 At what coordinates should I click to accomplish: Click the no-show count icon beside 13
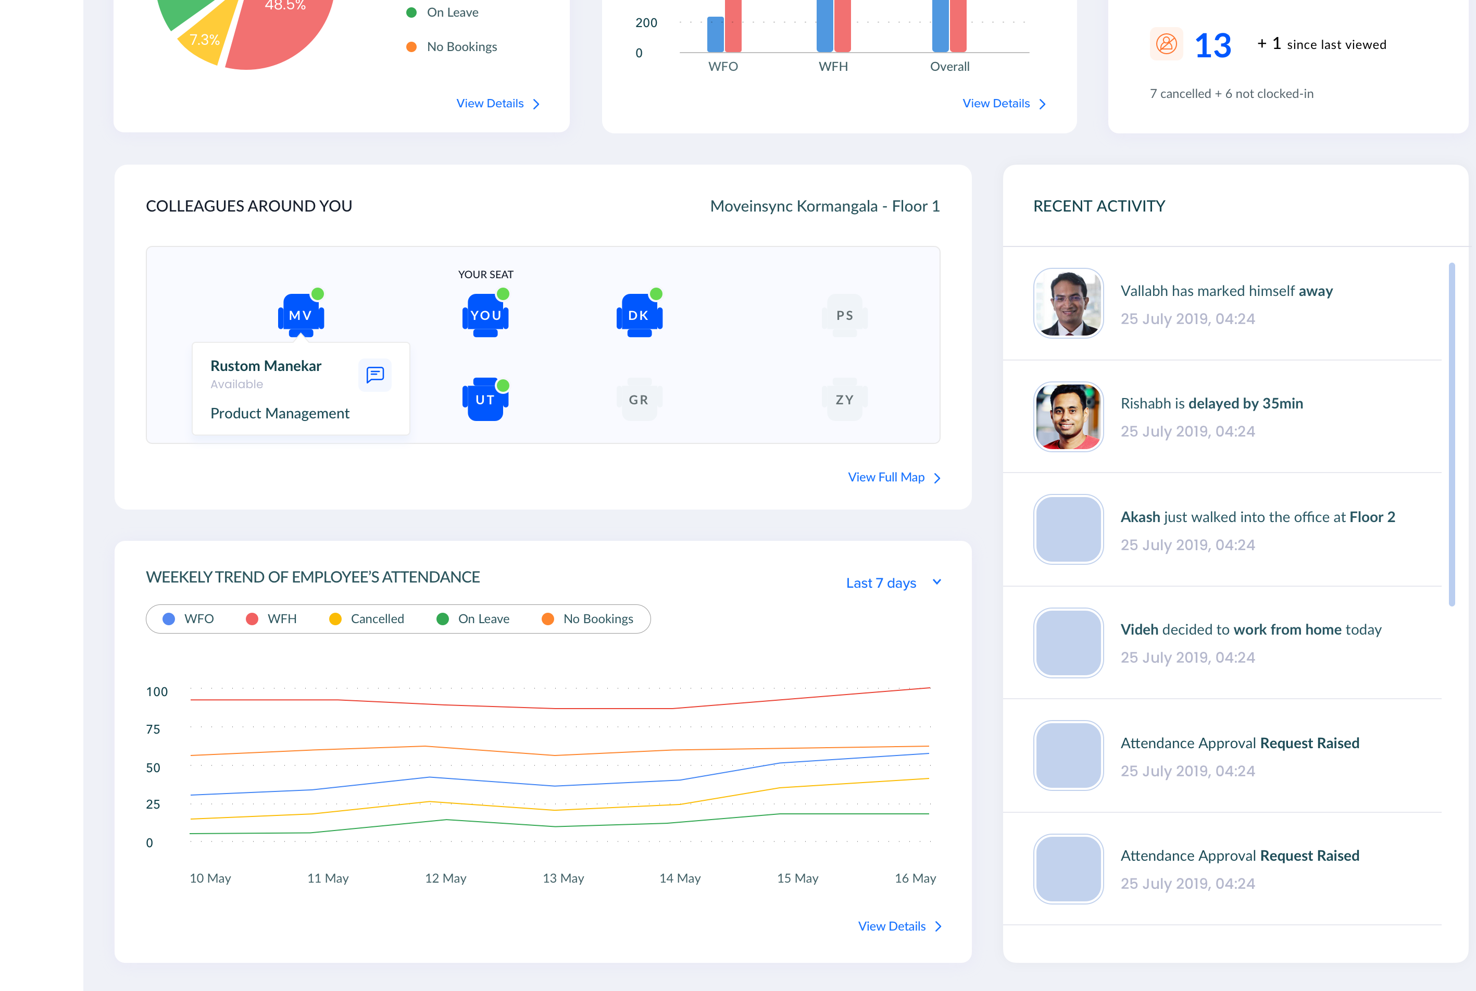(1166, 44)
